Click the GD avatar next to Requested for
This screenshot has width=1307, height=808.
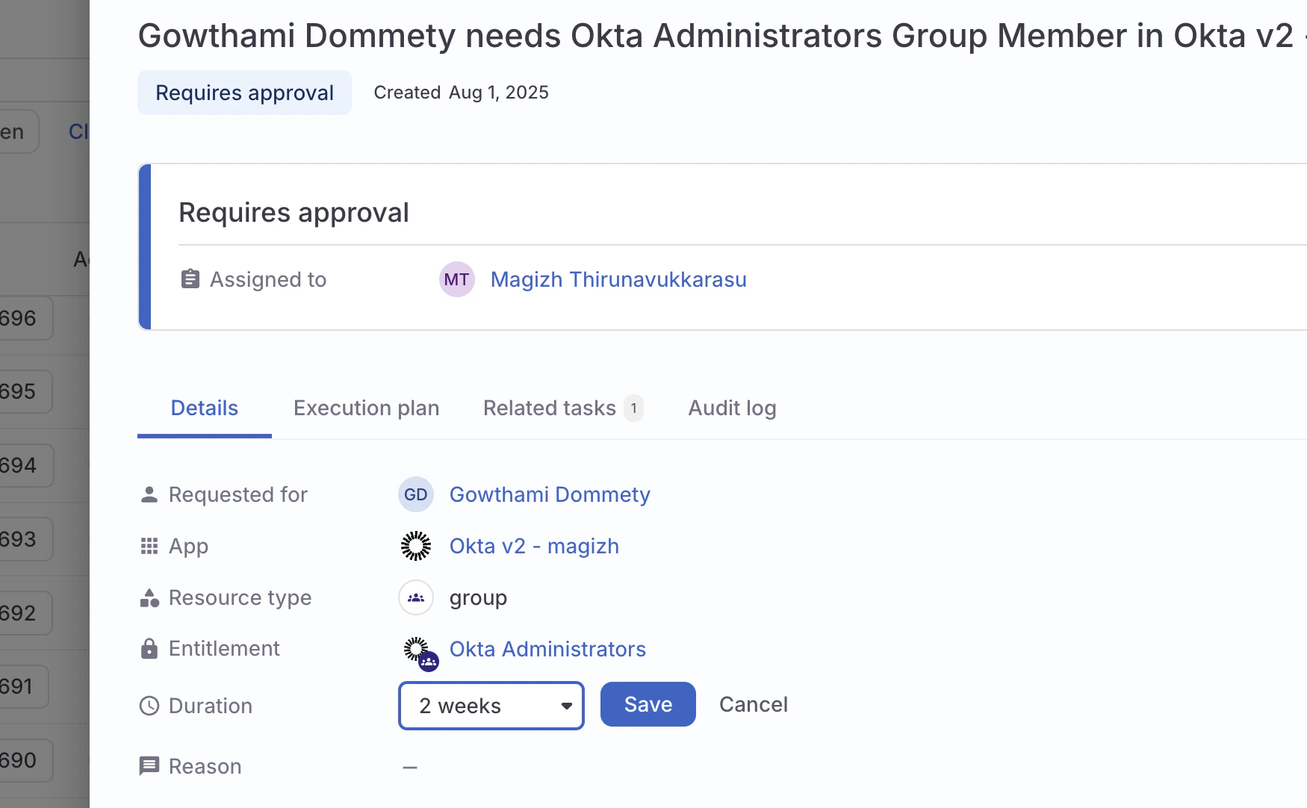415,494
